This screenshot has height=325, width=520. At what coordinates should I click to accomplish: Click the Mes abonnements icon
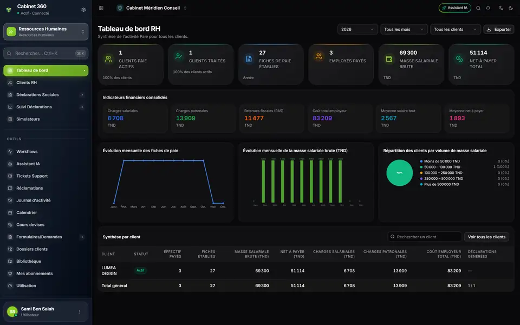[10, 274]
